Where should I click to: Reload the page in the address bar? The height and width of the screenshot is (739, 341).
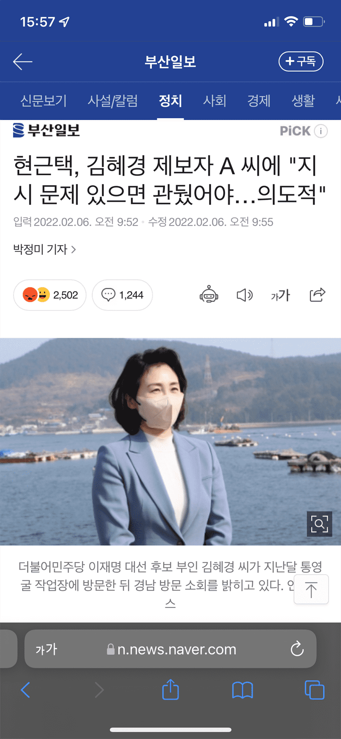pos(297,649)
